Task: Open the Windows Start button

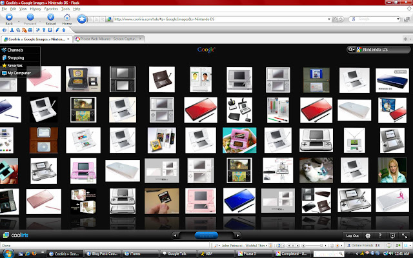Action: pos(7,253)
